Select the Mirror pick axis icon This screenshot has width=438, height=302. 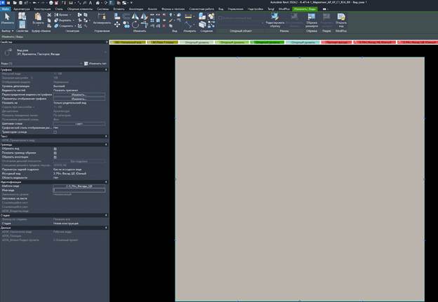(x=135, y=16)
